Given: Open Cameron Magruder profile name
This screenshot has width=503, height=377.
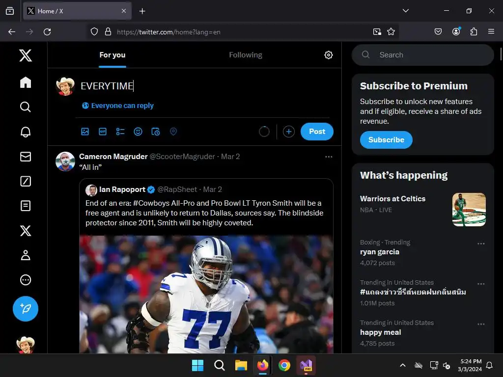Looking at the screenshot, I should tap(113, 157).
